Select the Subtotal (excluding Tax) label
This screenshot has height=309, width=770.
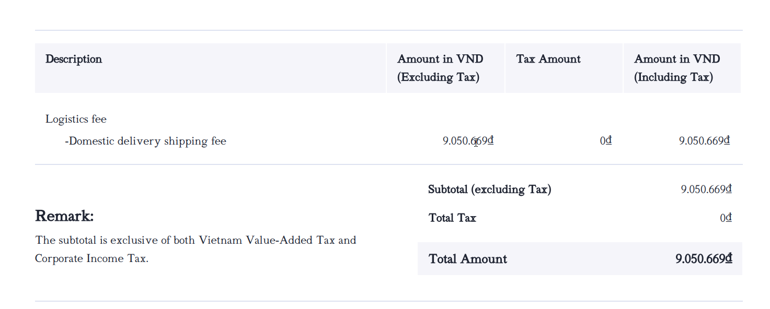[489, 189]
